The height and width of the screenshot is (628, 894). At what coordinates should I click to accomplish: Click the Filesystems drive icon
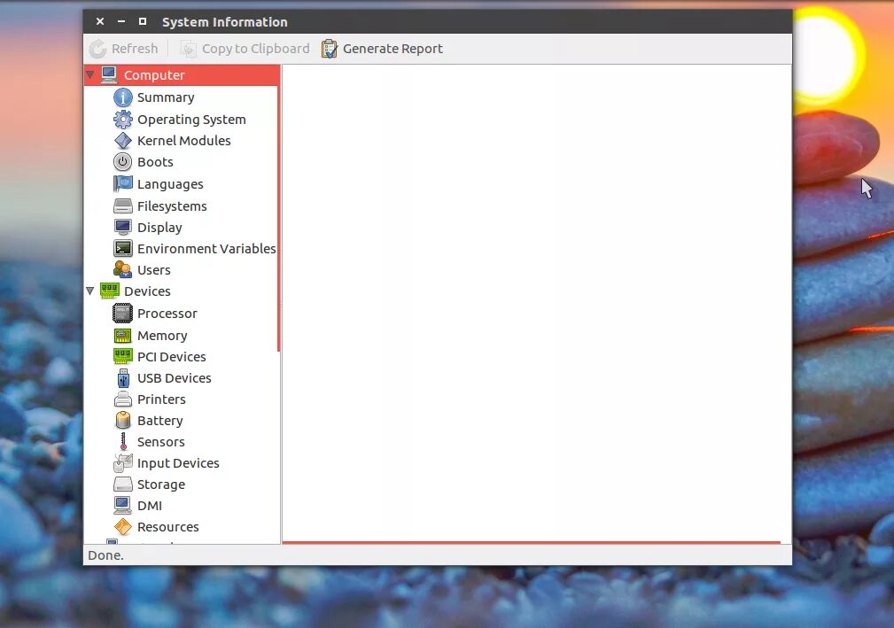(122, 205)
